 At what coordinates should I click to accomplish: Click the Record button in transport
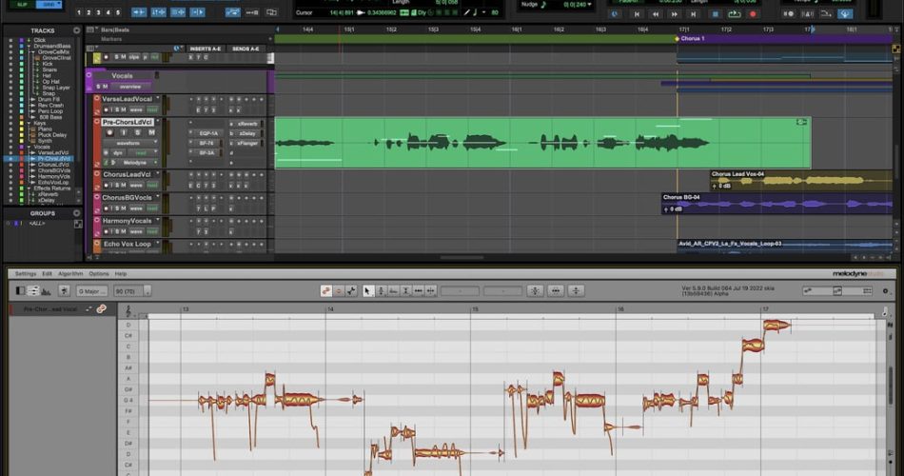pyautogui.click(x=753, y=14)
